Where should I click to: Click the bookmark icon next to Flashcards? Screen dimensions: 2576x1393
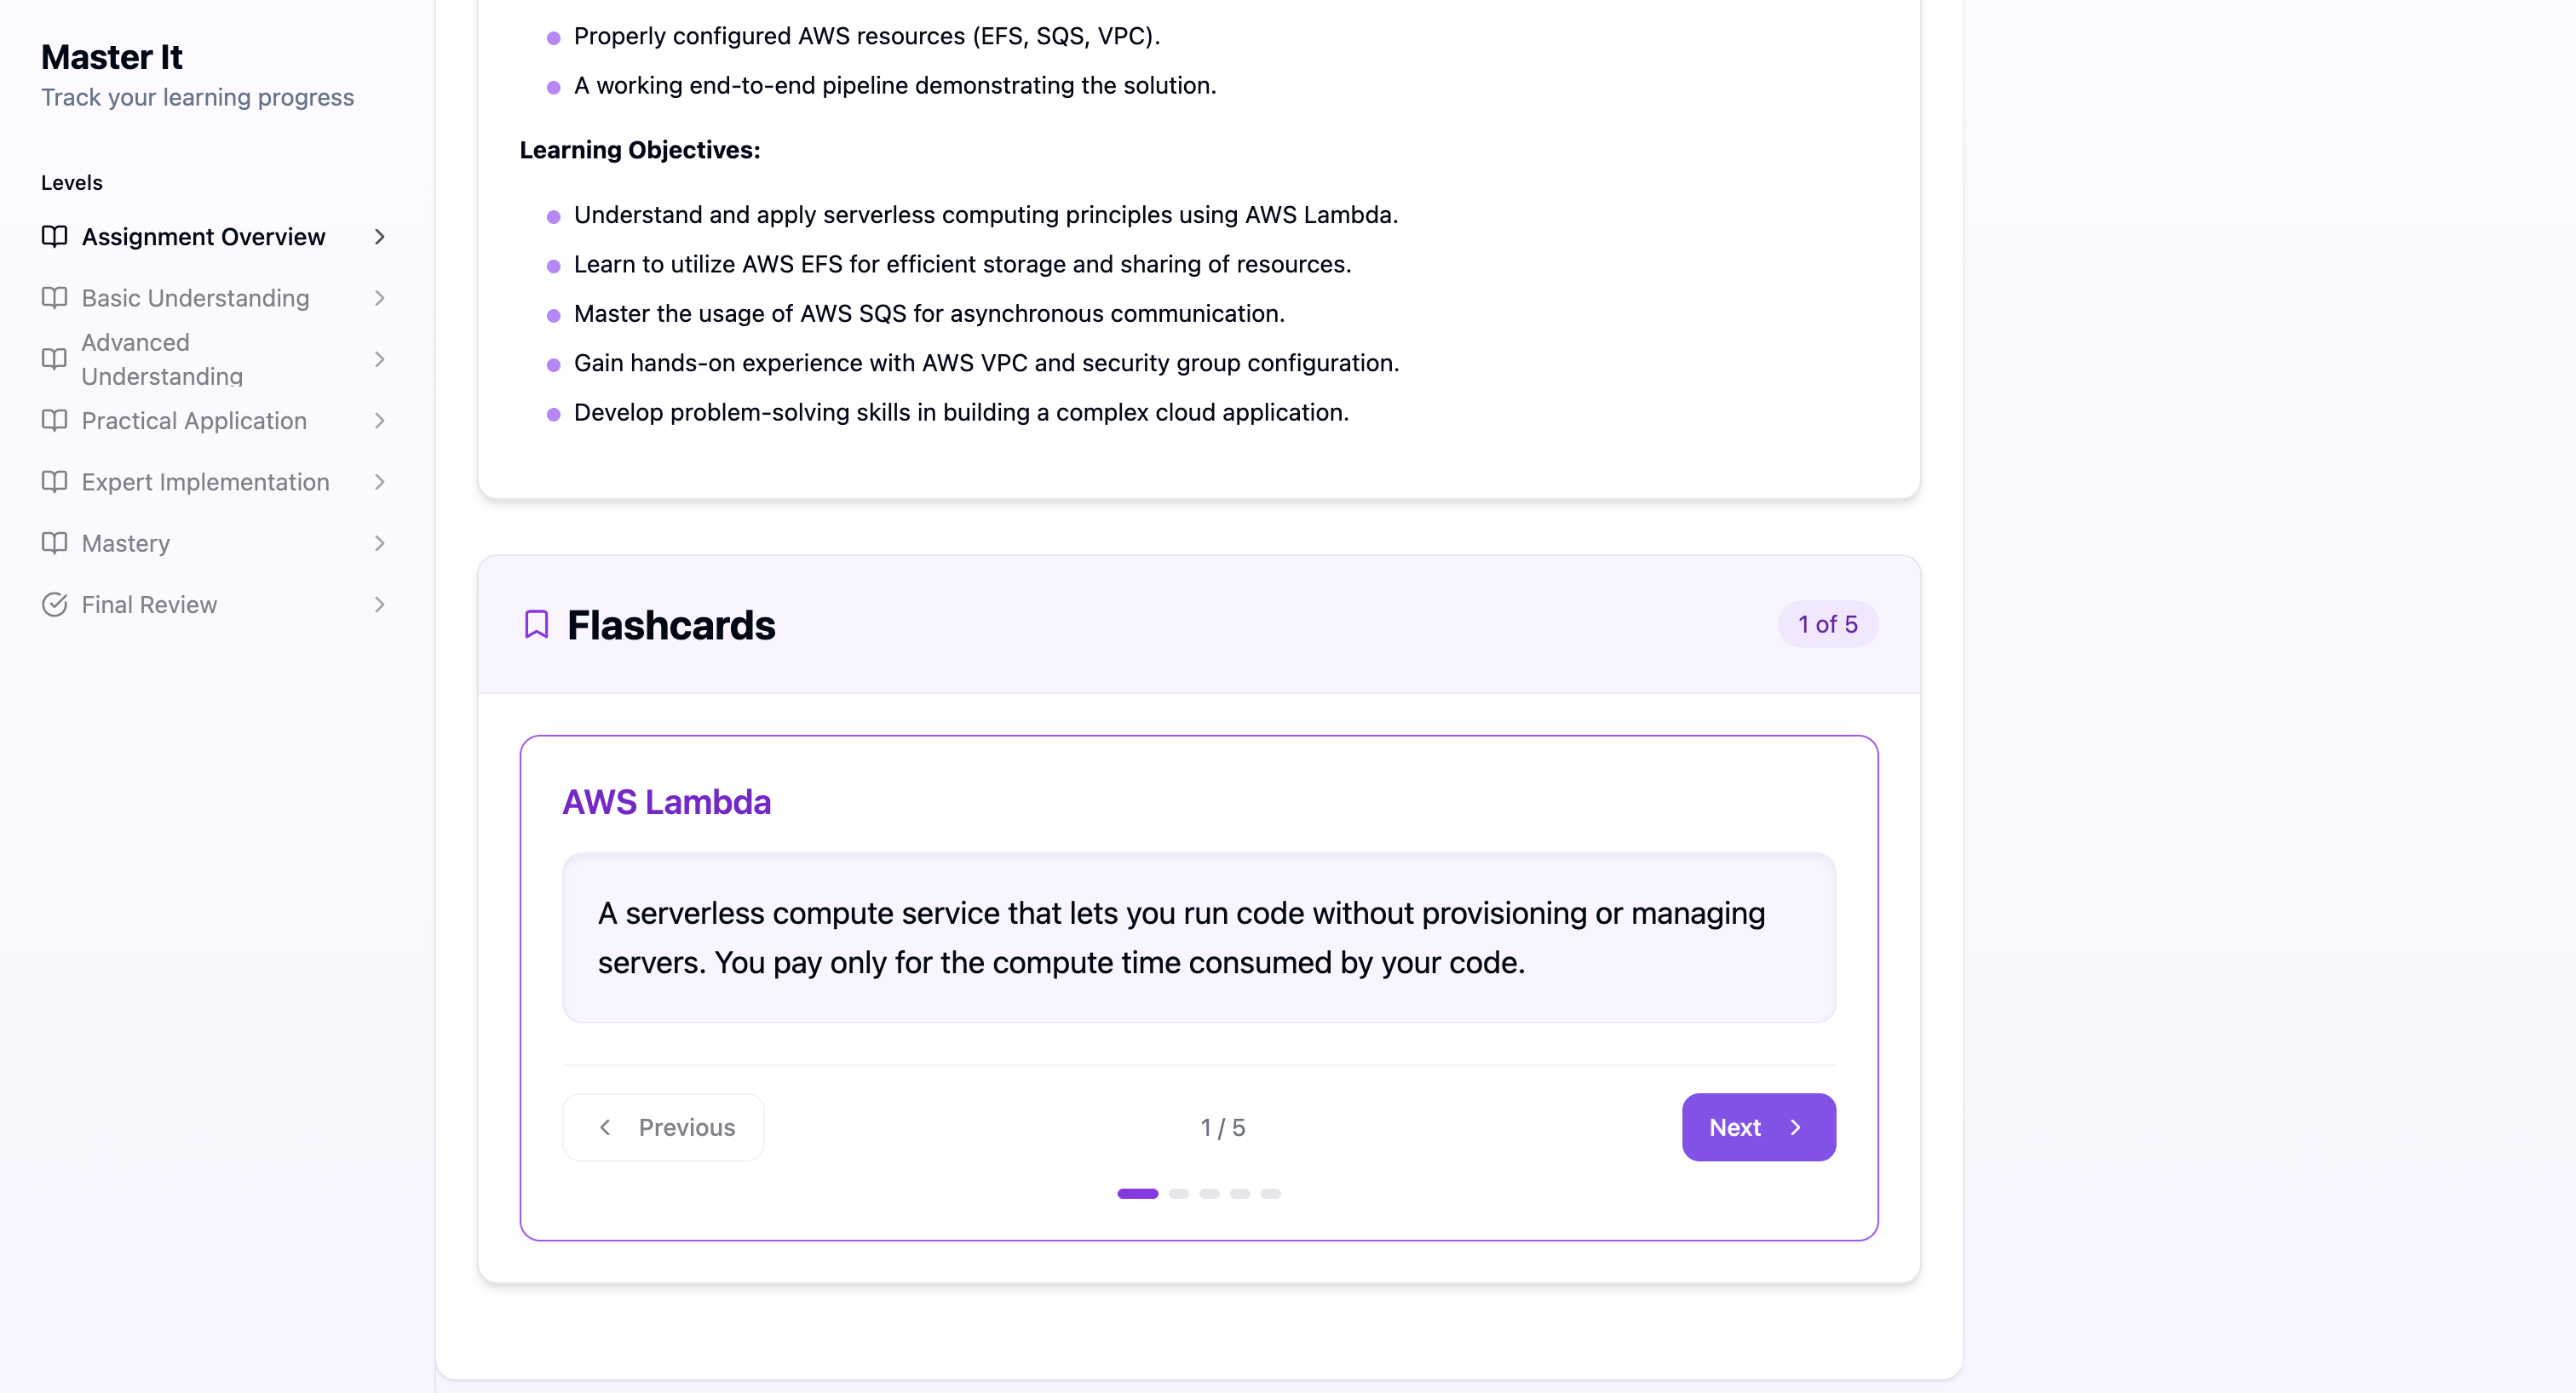click(x=536, y=625)
